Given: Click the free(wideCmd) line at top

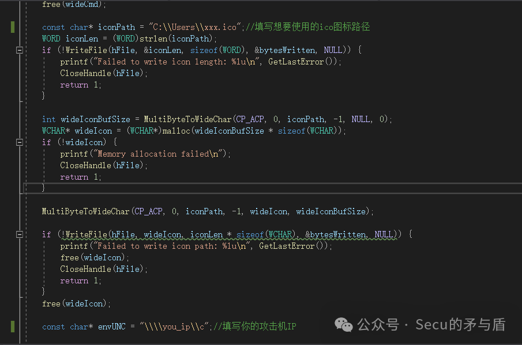Looking at the screenshot, I should 74,5.
